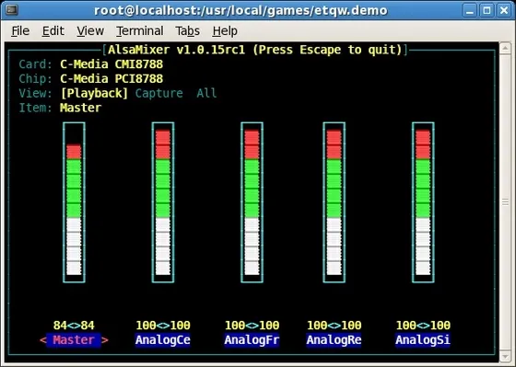
Task: Click the 100<>100 value above AnalogSi
Action: [423, 326]
